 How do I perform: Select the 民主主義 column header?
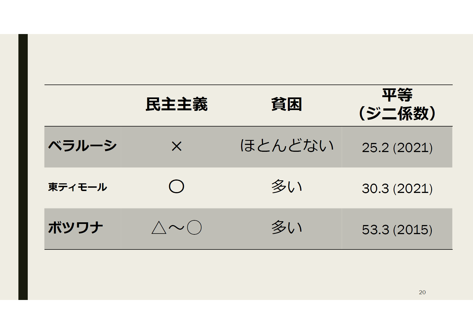click(176, 105)
